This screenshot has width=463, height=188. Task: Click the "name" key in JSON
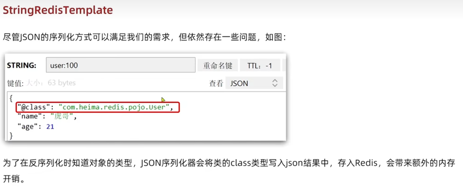coord(30,116)
